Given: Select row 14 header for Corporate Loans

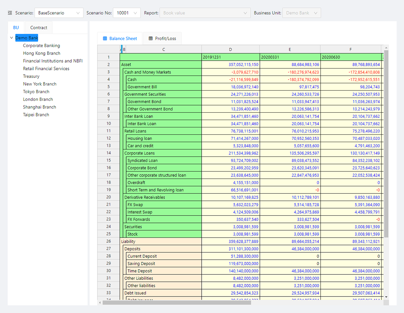Looking at the screenshot, I should 109,153.
